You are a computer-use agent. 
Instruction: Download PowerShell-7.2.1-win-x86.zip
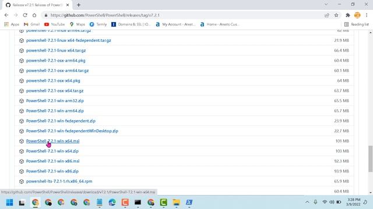point(52,171)
